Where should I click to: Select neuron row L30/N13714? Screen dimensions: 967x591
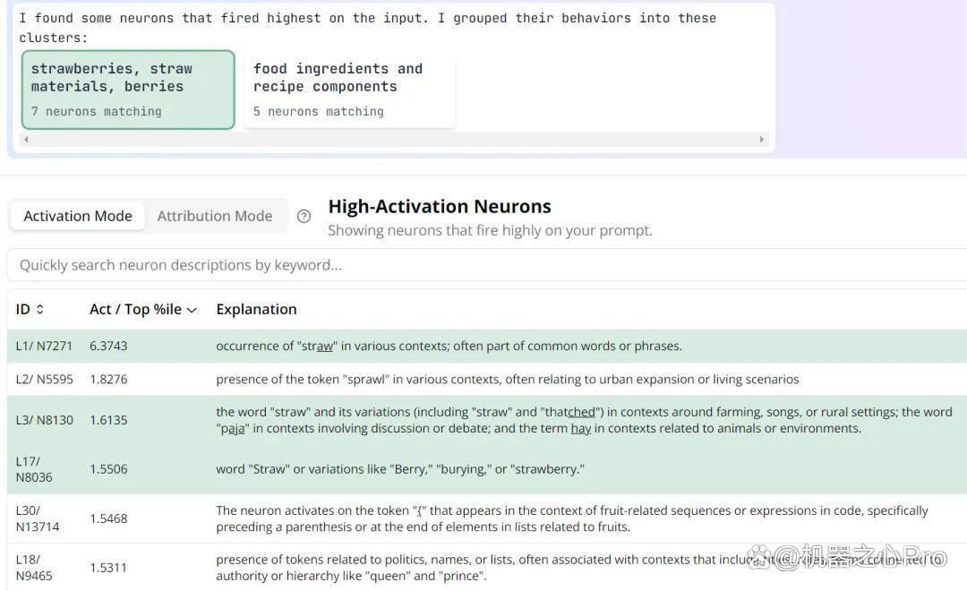(x=487, y=518)
